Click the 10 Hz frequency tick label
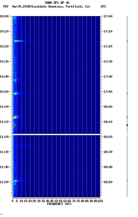The image size is (138, 217). coord(21,201)
